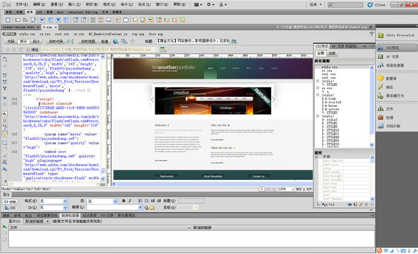Open Adobe BrowserLab panel

[397, 35]
